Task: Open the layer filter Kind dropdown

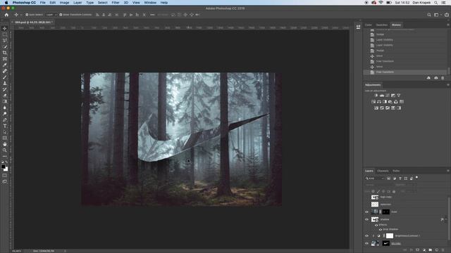Action: tap(375, 179)
